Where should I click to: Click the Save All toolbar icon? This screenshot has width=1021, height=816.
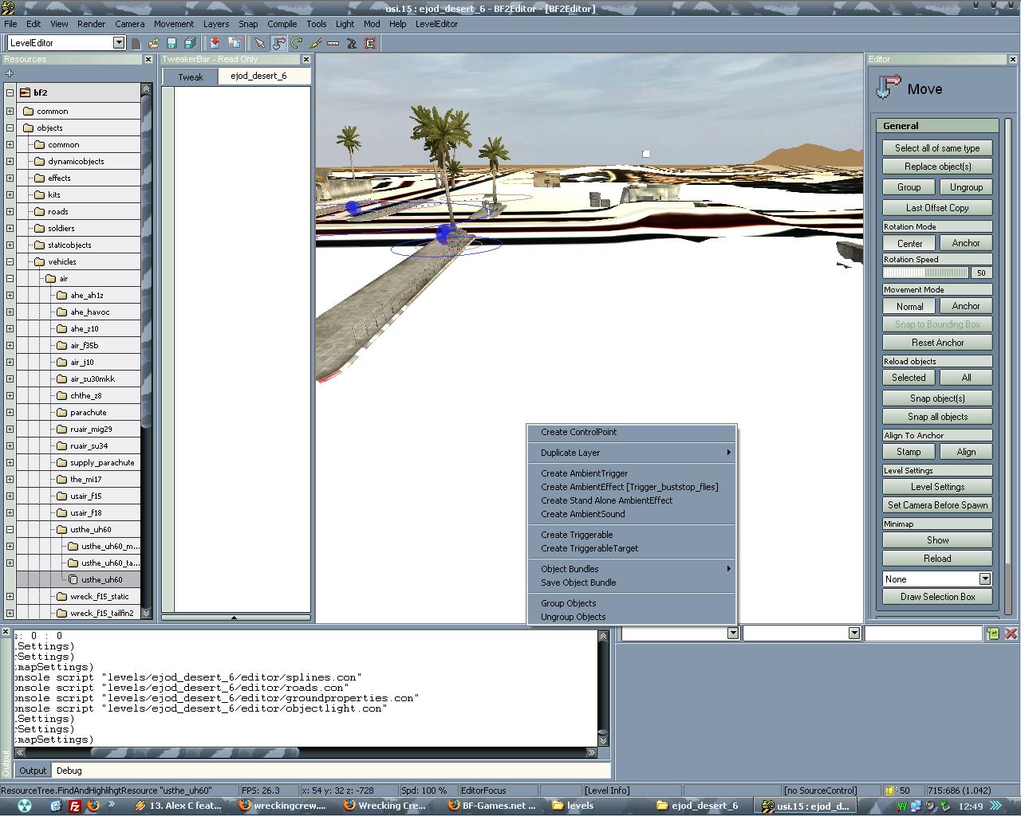190,43
